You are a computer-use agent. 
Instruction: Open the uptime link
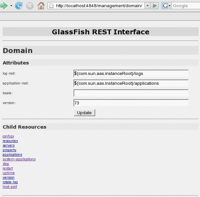pyautogui.click(x=9, y=173)
